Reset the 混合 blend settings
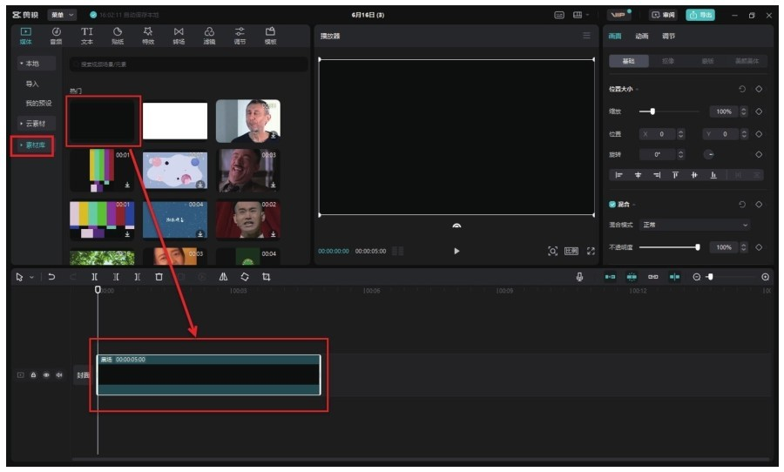Viewport: 784px width, 472px height. tap(742, 205)
